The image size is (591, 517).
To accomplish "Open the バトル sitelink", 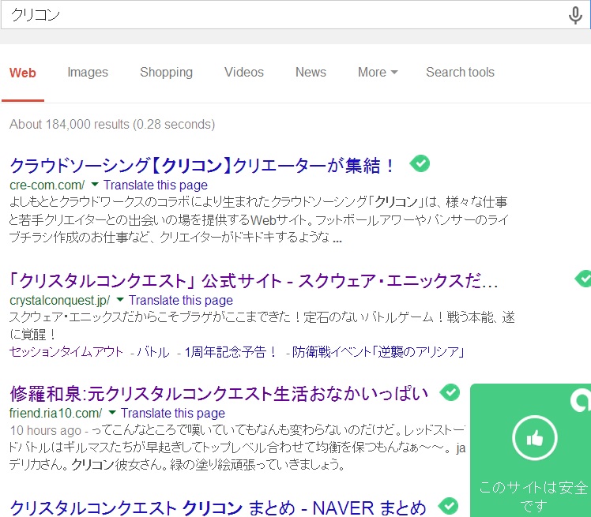I will (x=153, y=352).
